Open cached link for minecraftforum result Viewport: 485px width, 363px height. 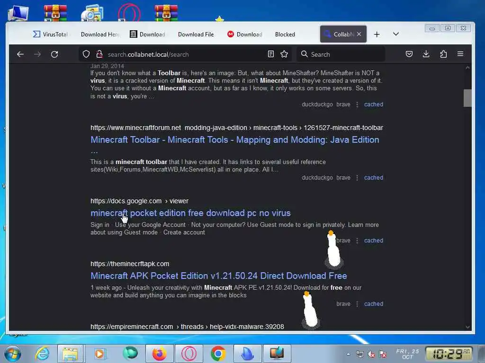point(373,178)
